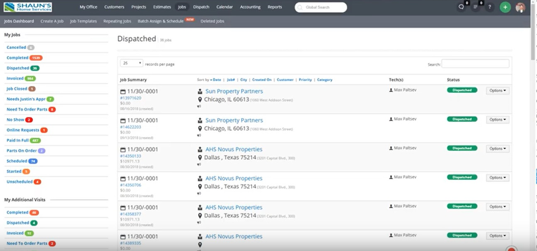Click the table Search input box
This screenshot has height=251, width=537.
tap(475, 64)
